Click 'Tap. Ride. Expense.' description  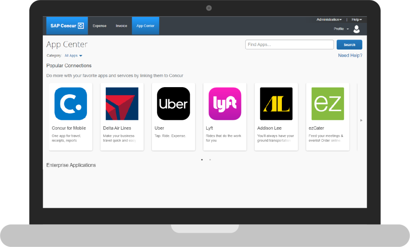point(170,136)
